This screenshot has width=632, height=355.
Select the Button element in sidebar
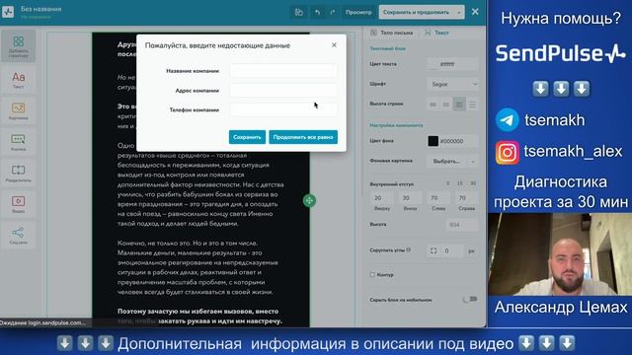point(19,142)
